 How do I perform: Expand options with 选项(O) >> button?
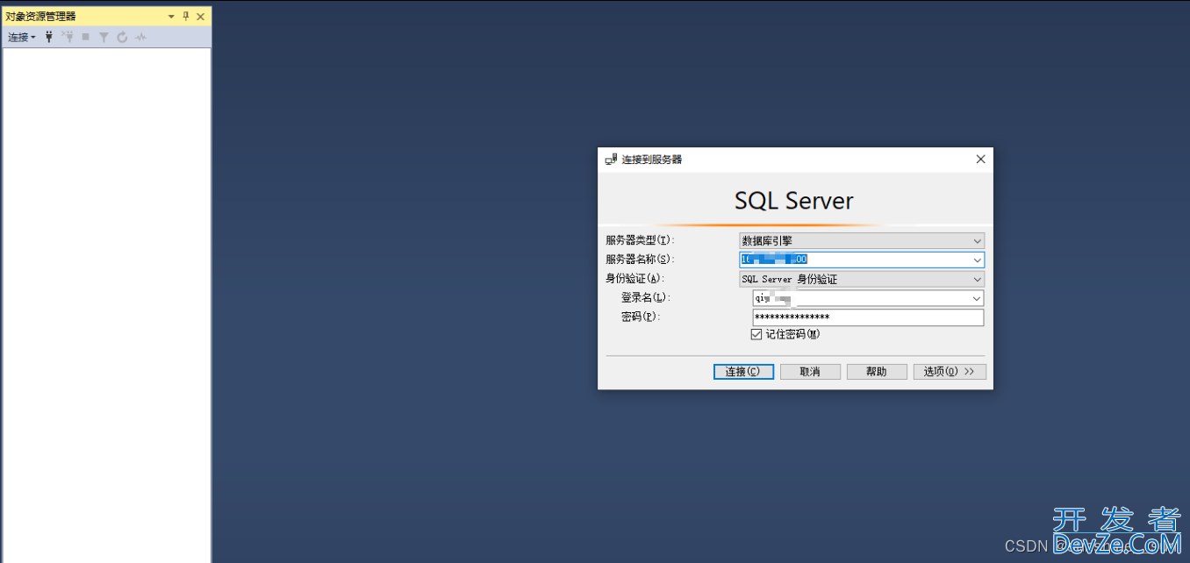pyautogui.click(x=950, y=372)
